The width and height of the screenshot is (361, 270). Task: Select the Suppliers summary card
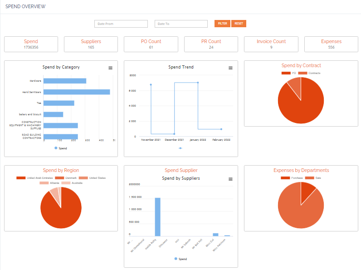point(91,44)
